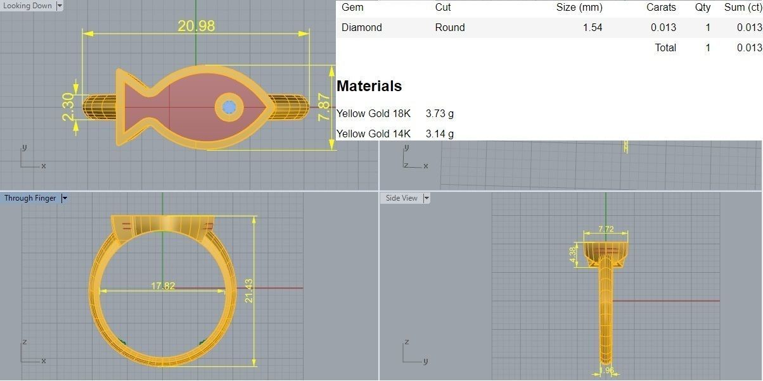Select the Yellow Gold 14K label

[x=373, y=134]
